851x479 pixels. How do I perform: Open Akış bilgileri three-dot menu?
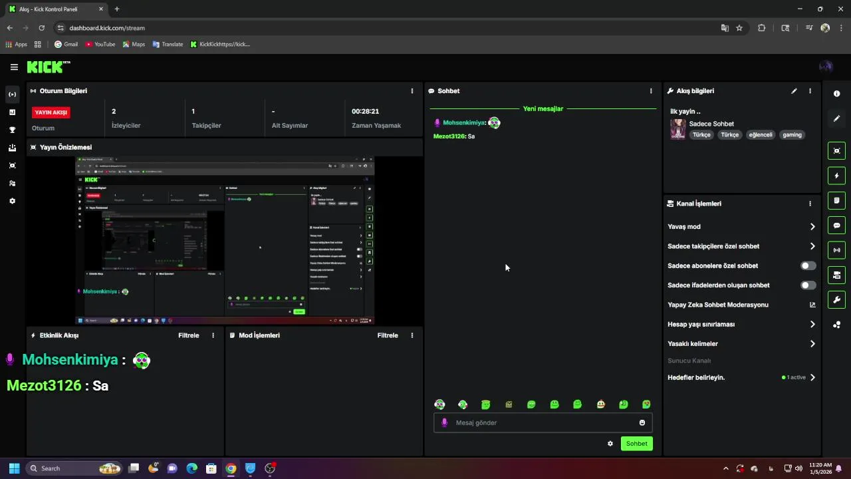pos(810,91)
